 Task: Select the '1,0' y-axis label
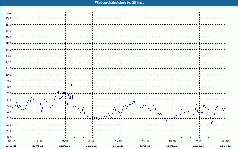(x=9, y=131)
